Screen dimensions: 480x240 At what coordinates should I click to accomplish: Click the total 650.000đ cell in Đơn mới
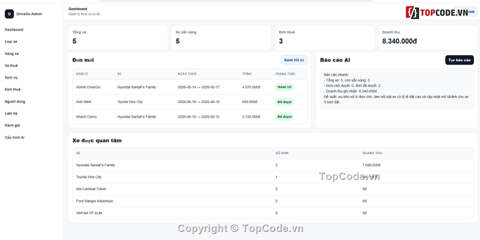pos(250,102)
